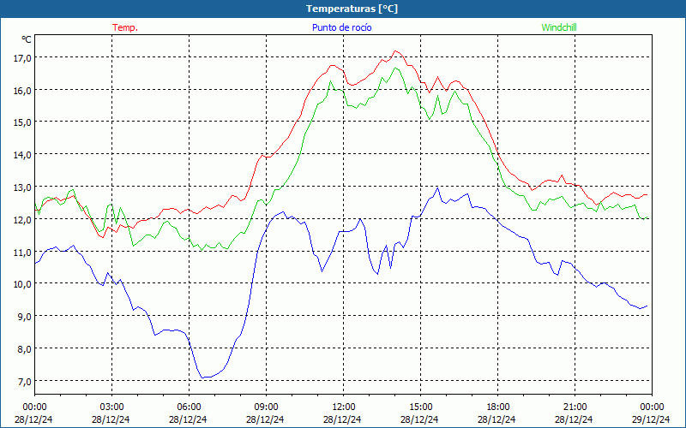This screenshot has width=686, height=428.
Task: Click the 9,0 y-axis value
Action: [x=23, y=317]
